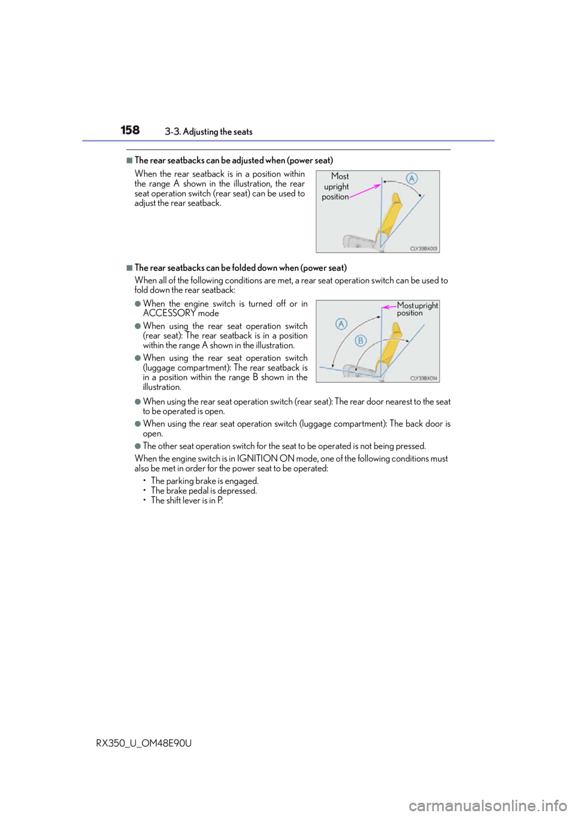
Task: Click bullet 'The other seat operation switch... not being pressed'
Action: point(284,446)
